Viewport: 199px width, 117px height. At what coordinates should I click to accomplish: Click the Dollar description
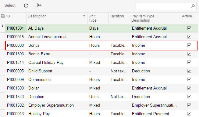[34, 88]
